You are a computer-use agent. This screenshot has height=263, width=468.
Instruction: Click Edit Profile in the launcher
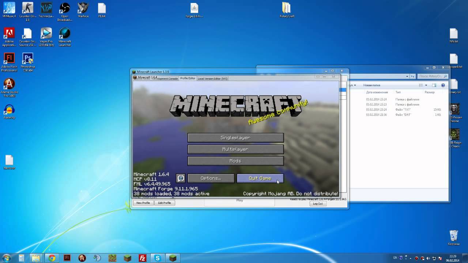[x=165, y=203]
